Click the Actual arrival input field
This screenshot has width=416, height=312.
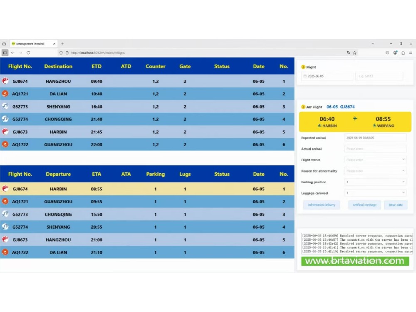[x=375, y=149]
